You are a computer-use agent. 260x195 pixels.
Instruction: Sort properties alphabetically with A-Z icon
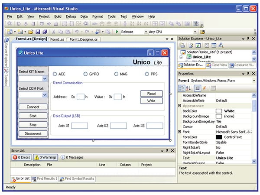[188, 88]
